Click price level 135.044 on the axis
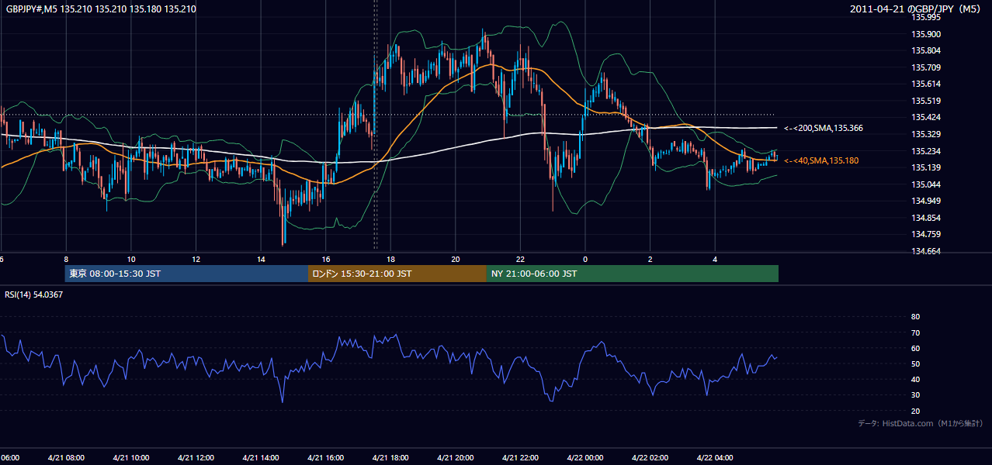 click(926, 184)
